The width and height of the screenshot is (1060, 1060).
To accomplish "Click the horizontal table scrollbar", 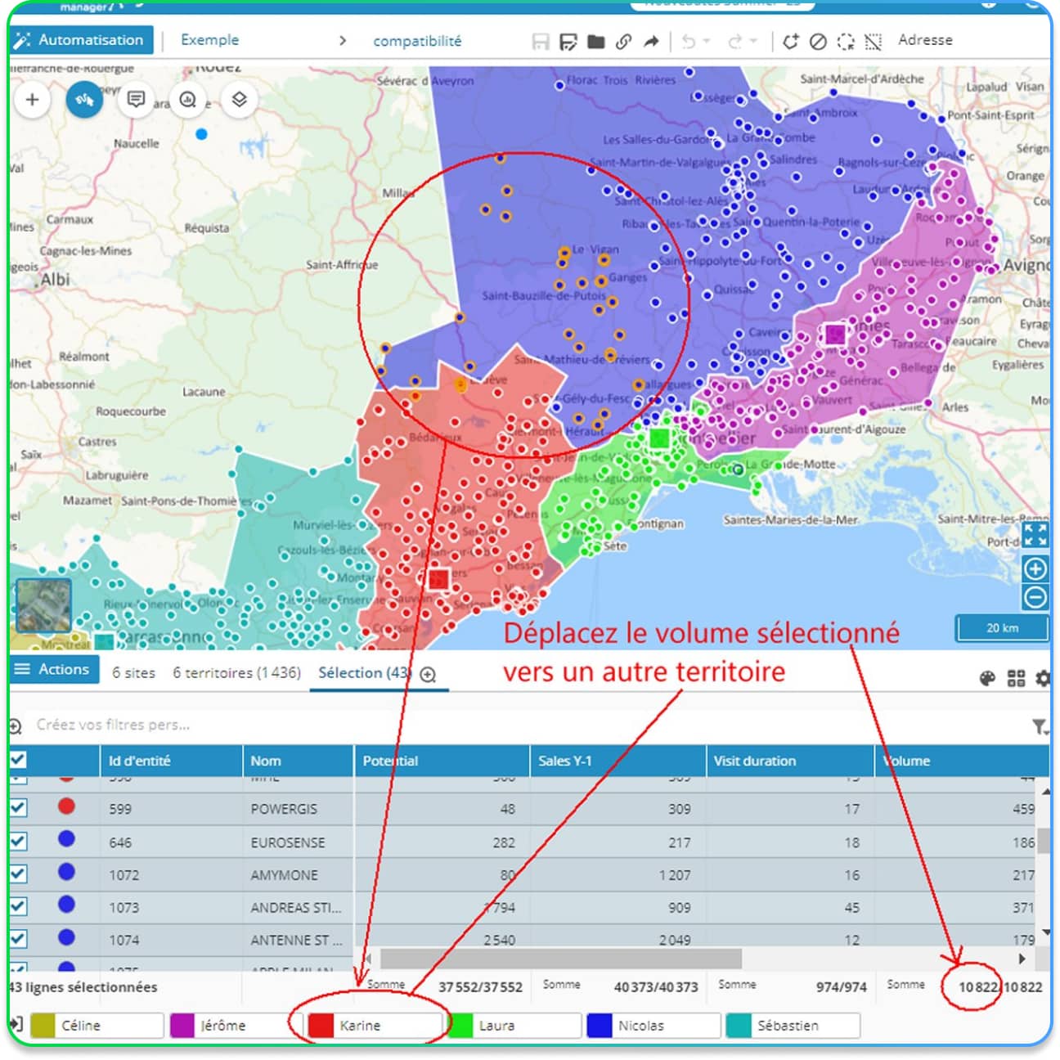I will coord(561,958).
